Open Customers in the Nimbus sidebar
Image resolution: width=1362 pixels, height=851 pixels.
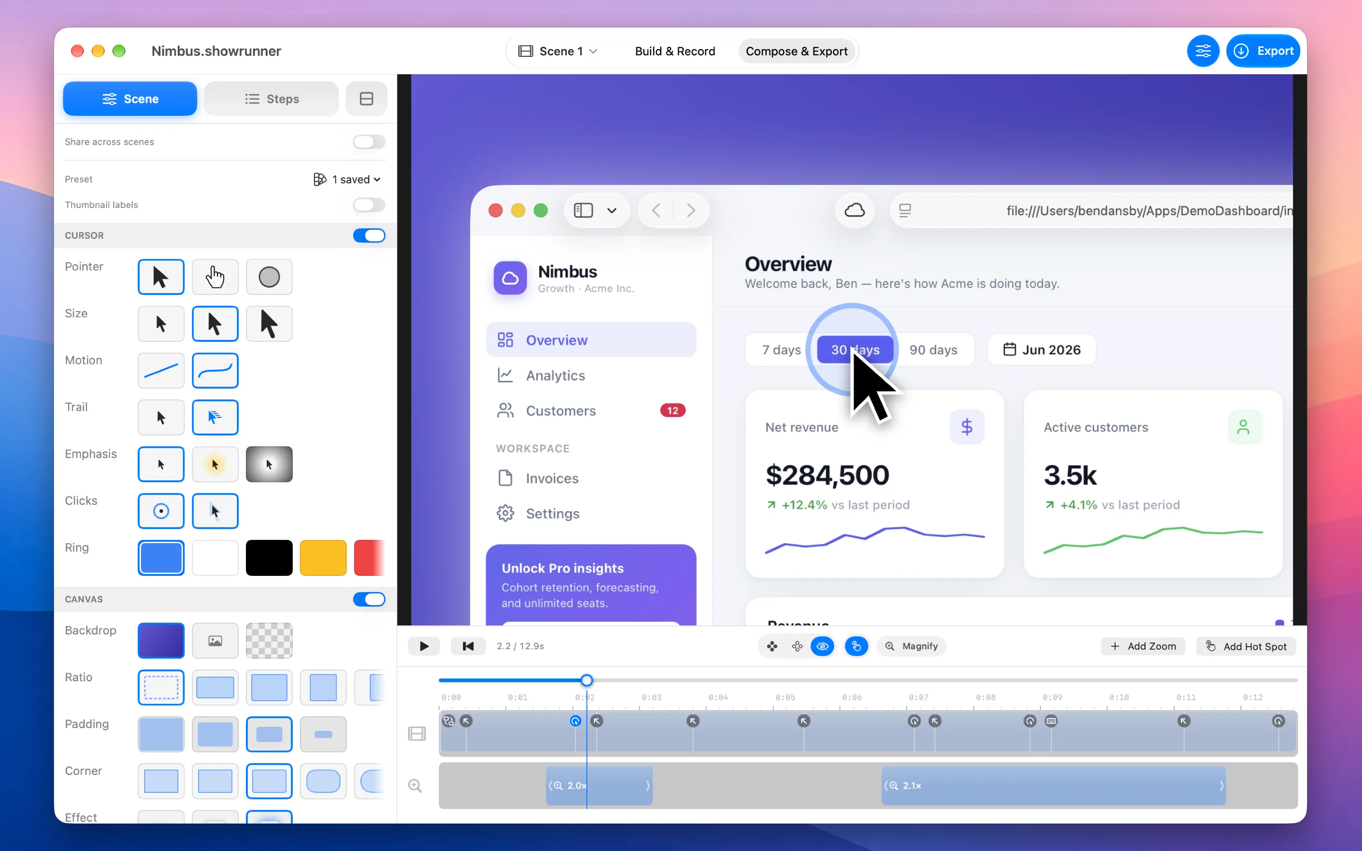pyautogui.click(x=591, y=410)
